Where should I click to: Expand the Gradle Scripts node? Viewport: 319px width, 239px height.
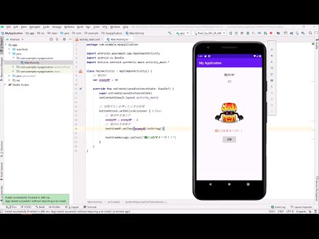(x=5, y=84)
